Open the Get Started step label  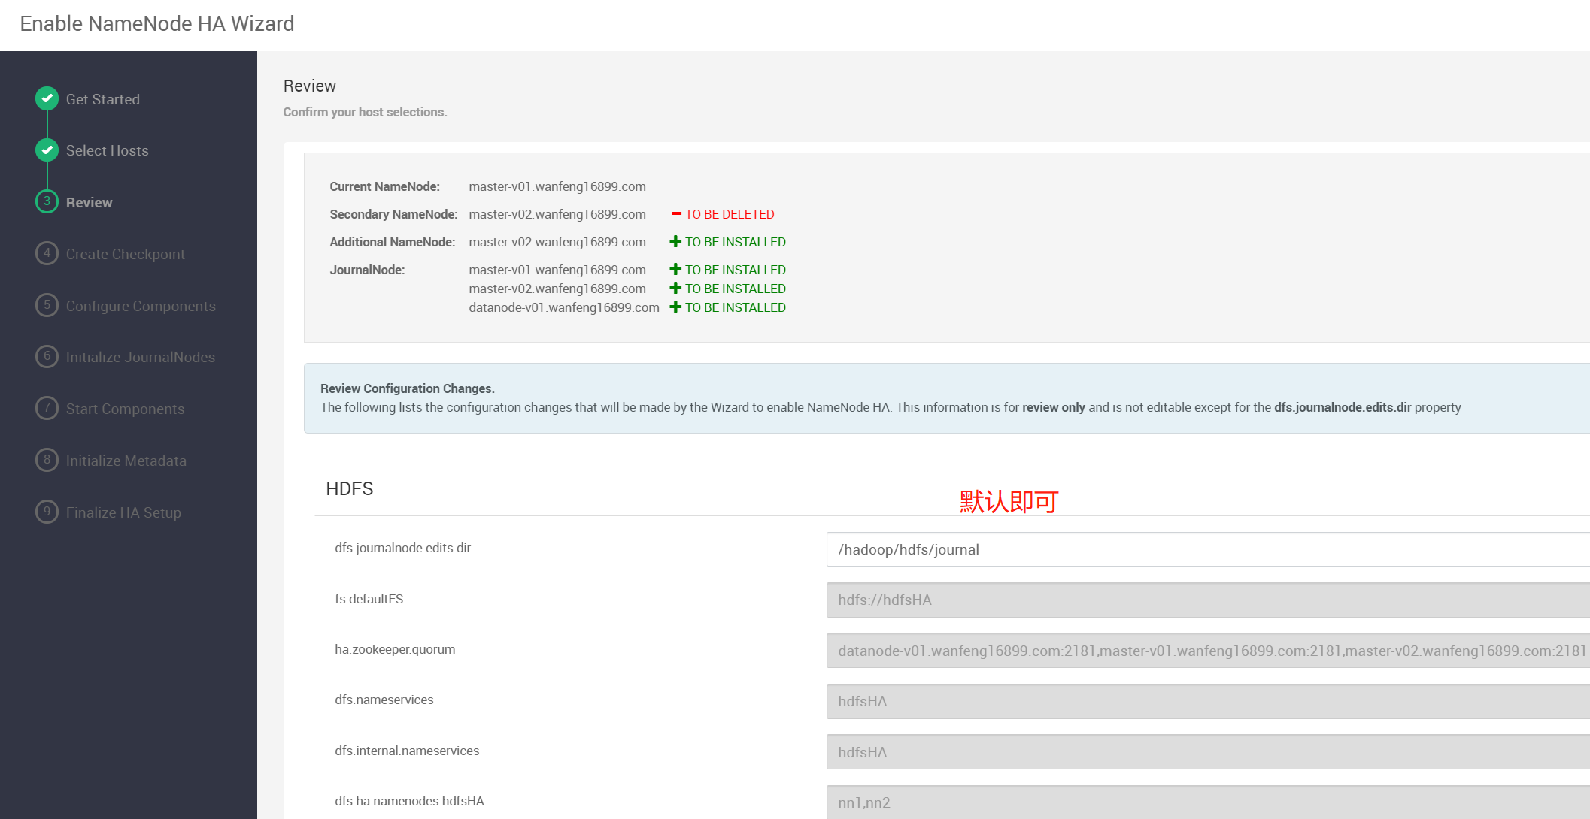point(103,99)
